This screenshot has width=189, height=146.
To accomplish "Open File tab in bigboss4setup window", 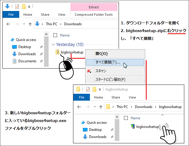I will pyautogui.click(x=82, y=97).
